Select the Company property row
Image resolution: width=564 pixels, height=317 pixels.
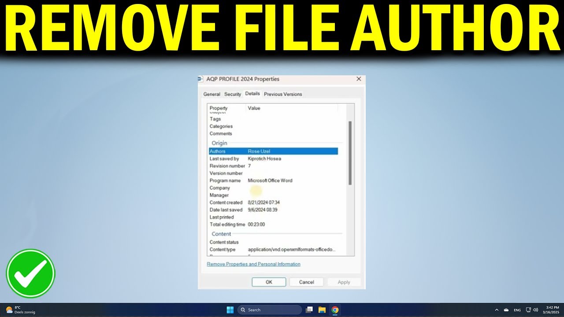[273, 188]
